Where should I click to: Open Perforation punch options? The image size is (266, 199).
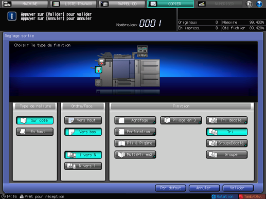[135, 132]
